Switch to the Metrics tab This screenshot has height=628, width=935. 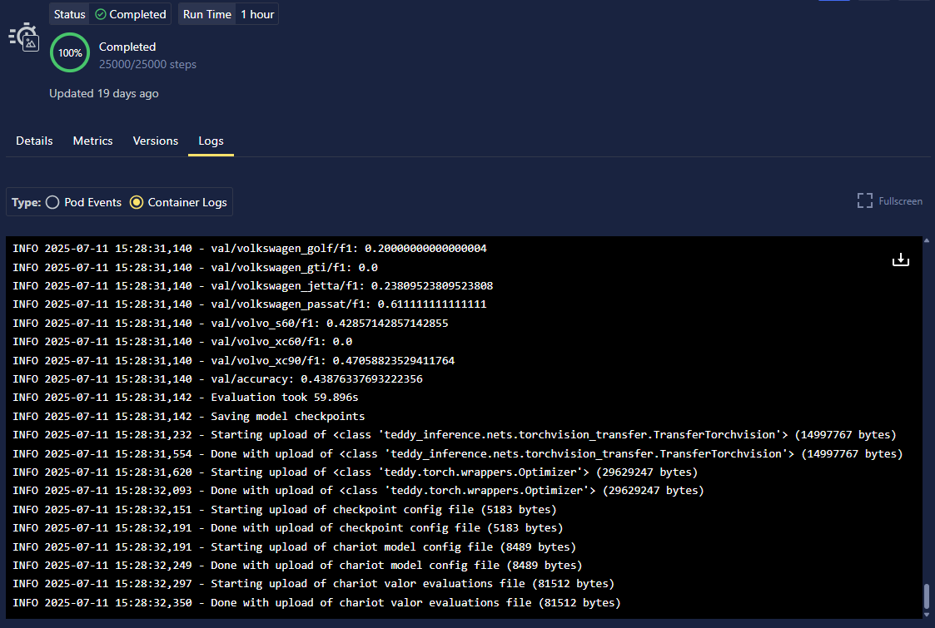pyautogui.click(x=92, y=141)
